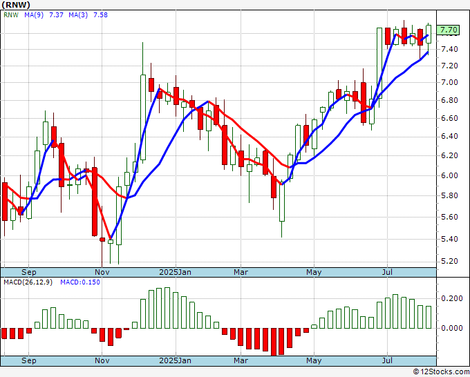Select the MA(9) legend label
Image resolution: width=470 pixels, height=377 pixels.
pos(34,15)
